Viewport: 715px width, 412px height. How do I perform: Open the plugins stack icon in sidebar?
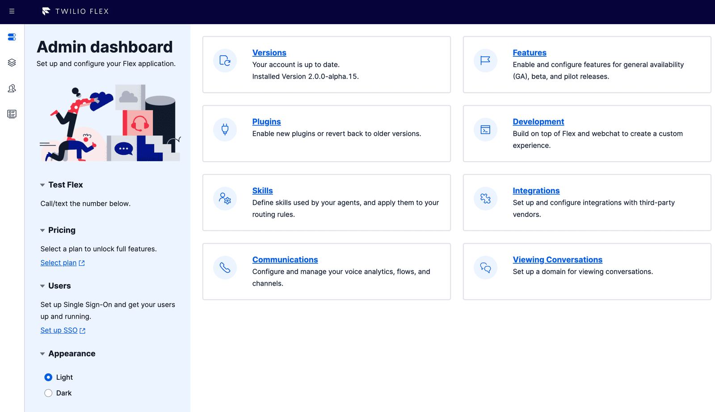tap(12, 62)
